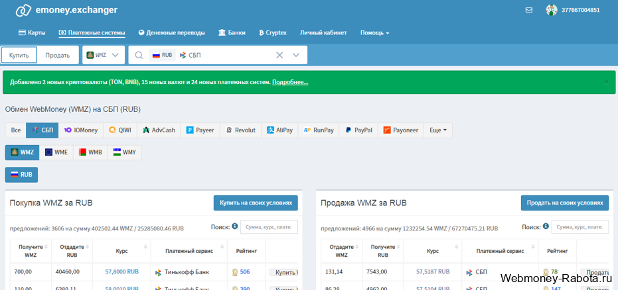
Task: Open the rating 506 link
Action: [245, 272]
